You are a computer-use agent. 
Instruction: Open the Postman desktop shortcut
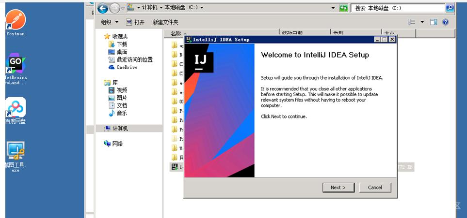coord(16,22)
